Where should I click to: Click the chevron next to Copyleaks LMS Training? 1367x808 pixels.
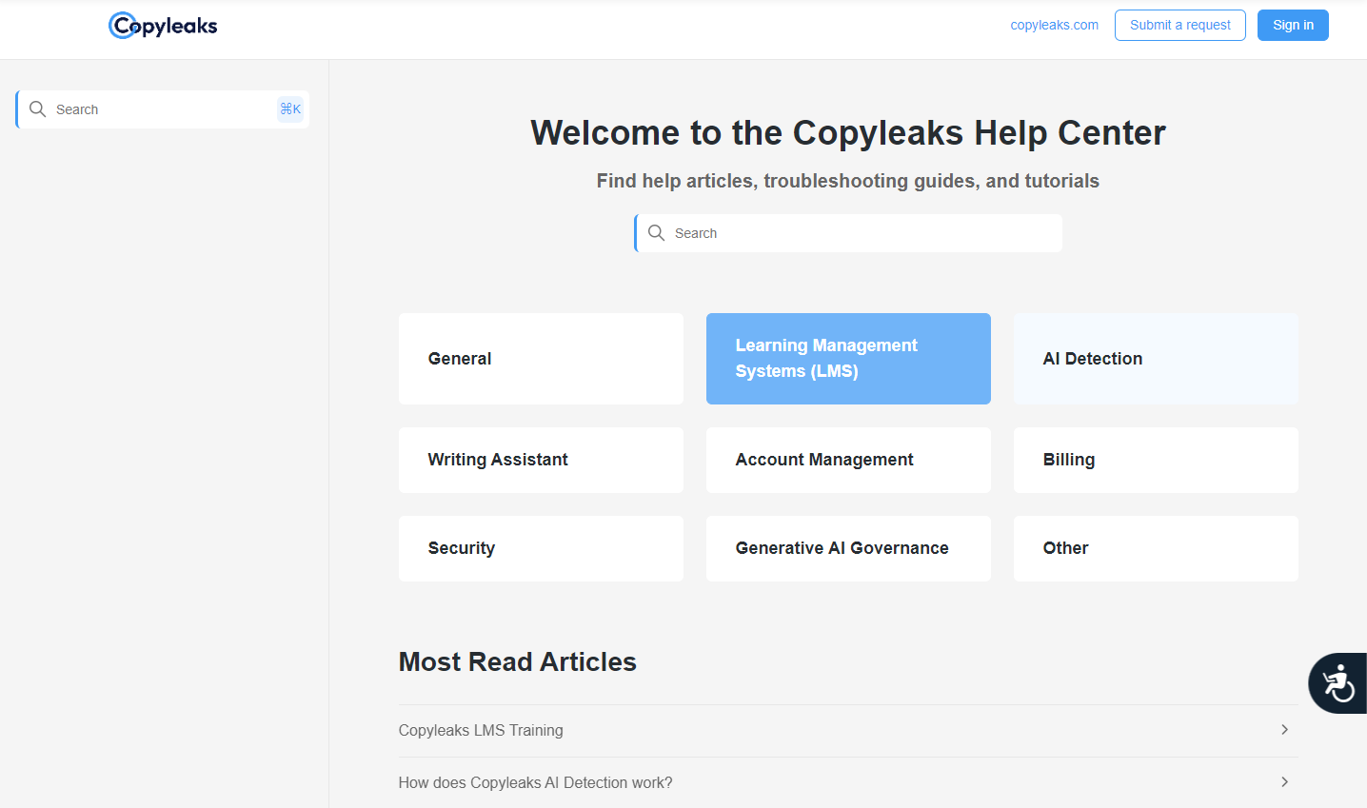point(1284,730)
